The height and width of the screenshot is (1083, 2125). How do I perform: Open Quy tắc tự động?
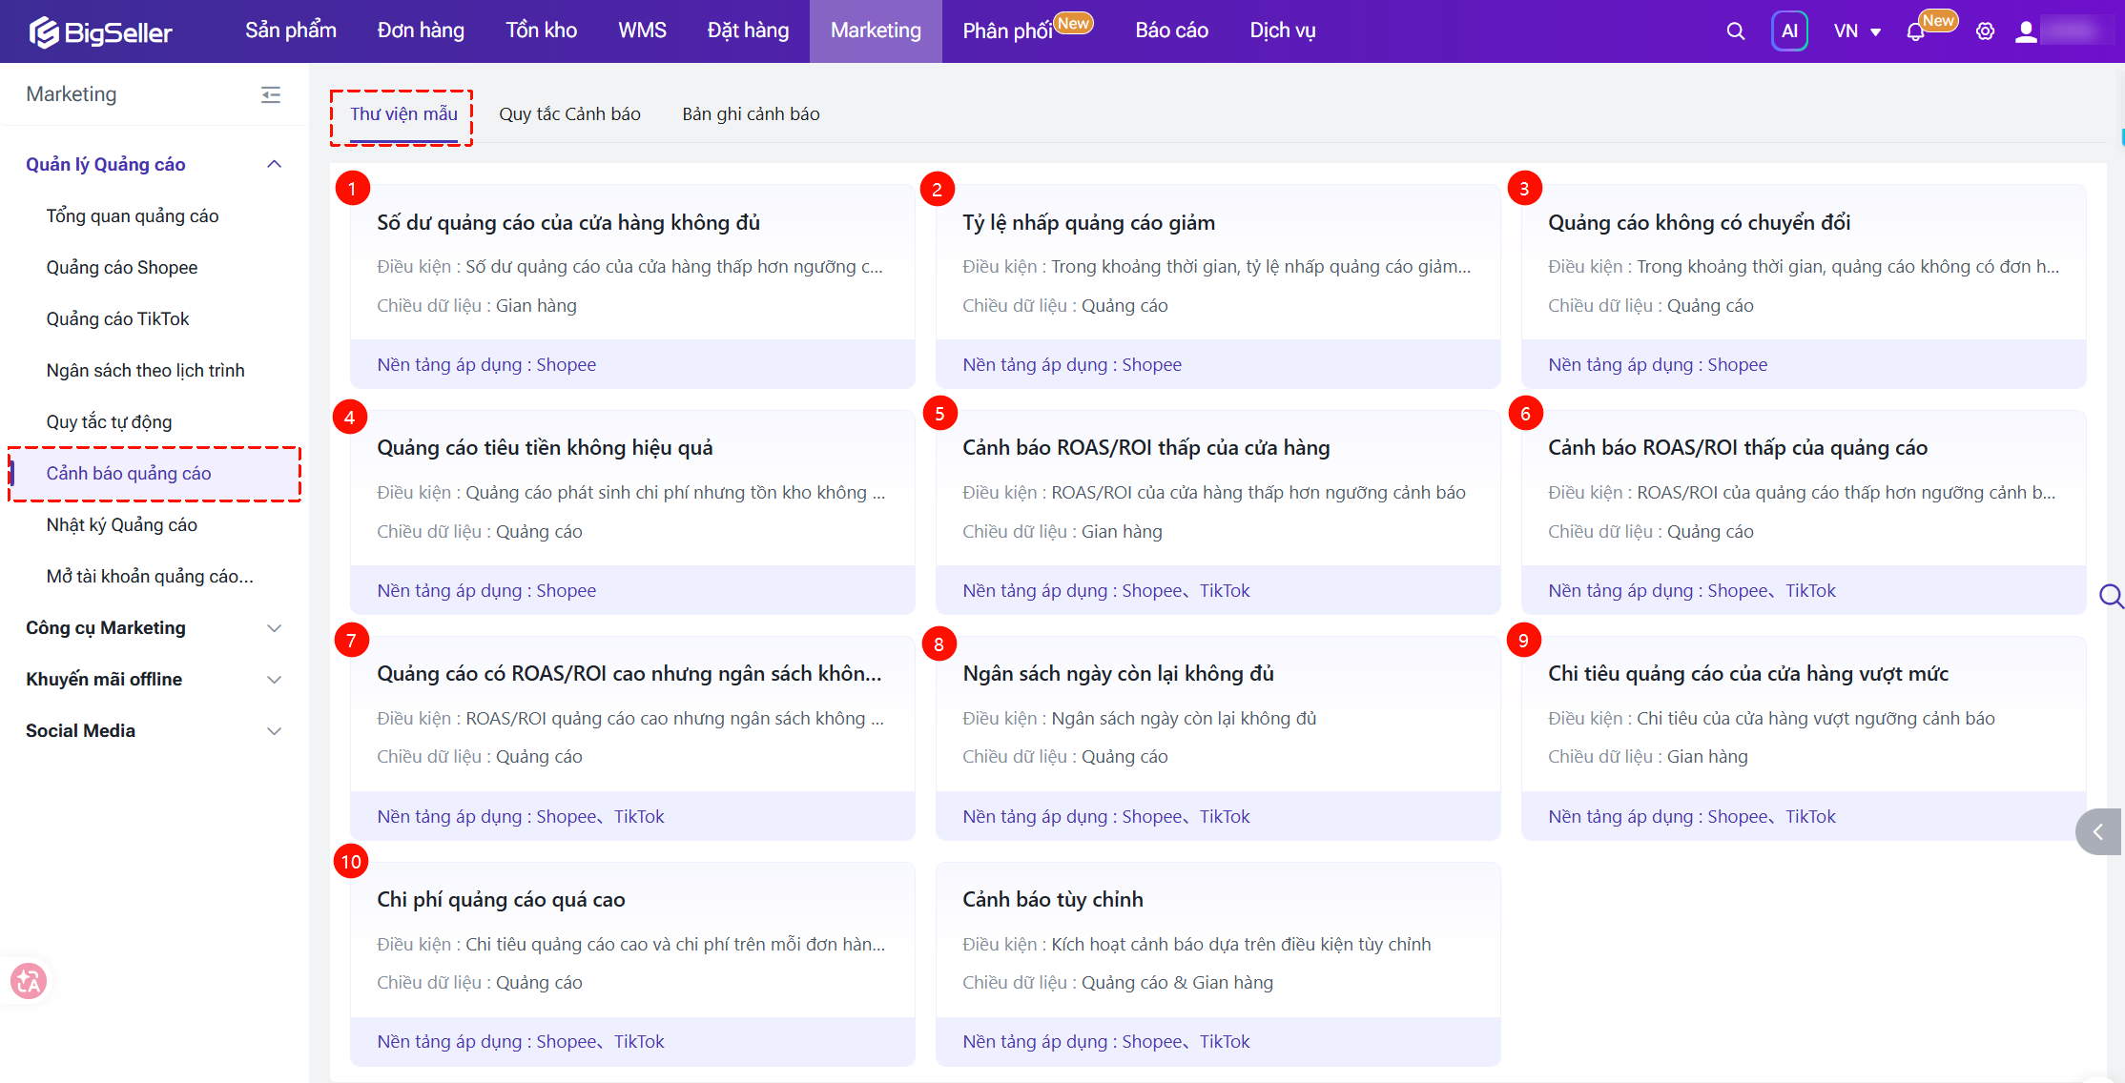coord(110,422)
